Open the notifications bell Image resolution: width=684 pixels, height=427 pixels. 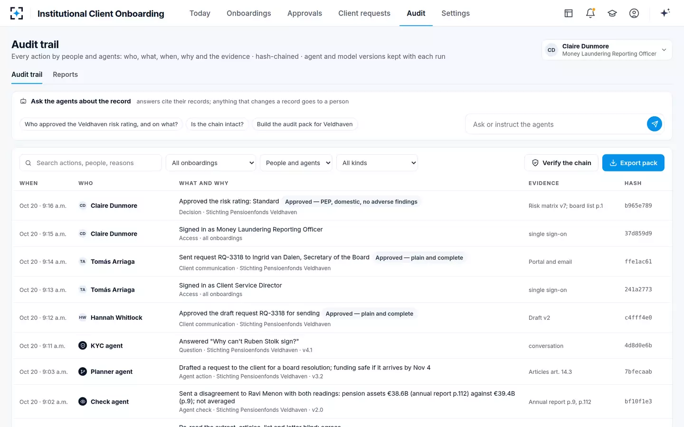point(590,13)
